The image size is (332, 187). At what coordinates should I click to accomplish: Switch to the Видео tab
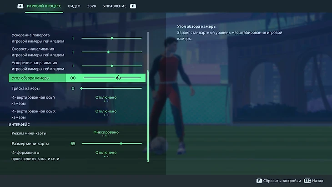tap(74, 6)
